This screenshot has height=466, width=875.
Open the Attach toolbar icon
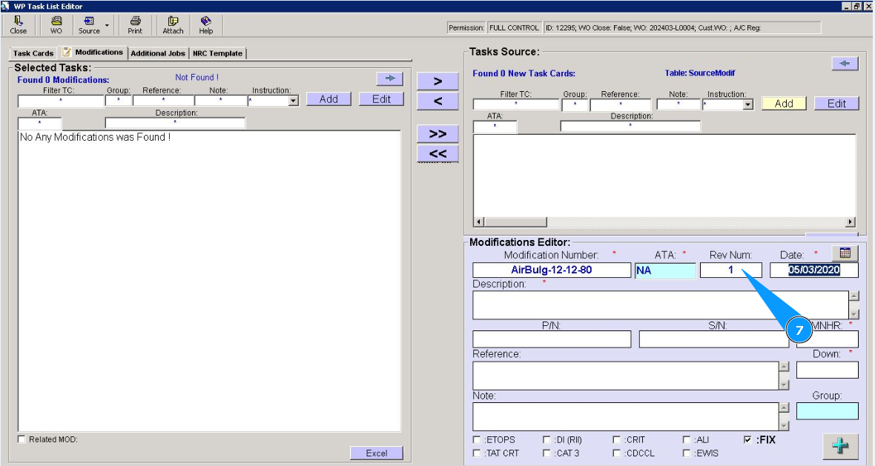(173, 25)
